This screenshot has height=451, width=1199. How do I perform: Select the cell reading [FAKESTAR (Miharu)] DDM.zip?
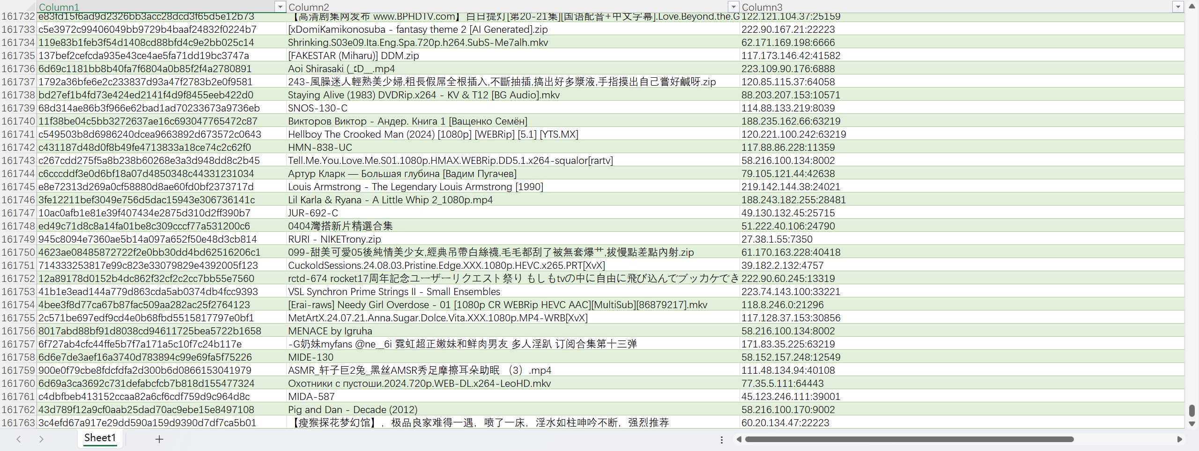(x=513, y=55)
